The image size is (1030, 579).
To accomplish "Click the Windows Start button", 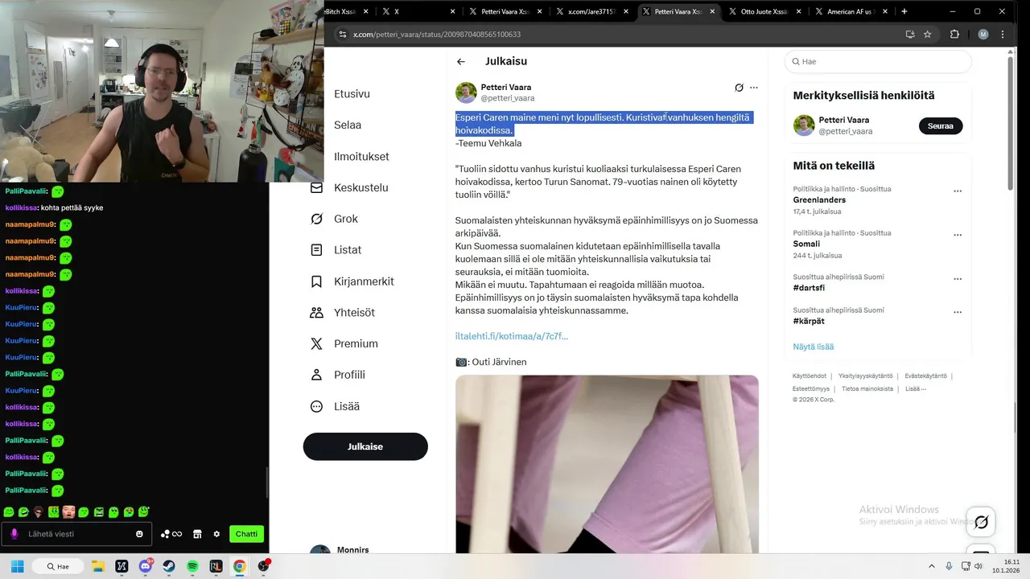I will pyautogui.click(x=17, y=566).
